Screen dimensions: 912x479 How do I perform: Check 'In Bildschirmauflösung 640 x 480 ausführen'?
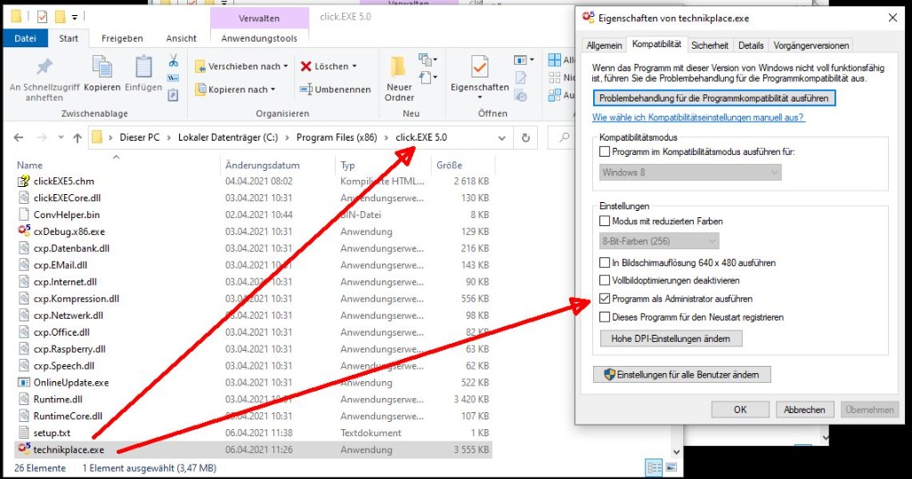coord(605,263)
